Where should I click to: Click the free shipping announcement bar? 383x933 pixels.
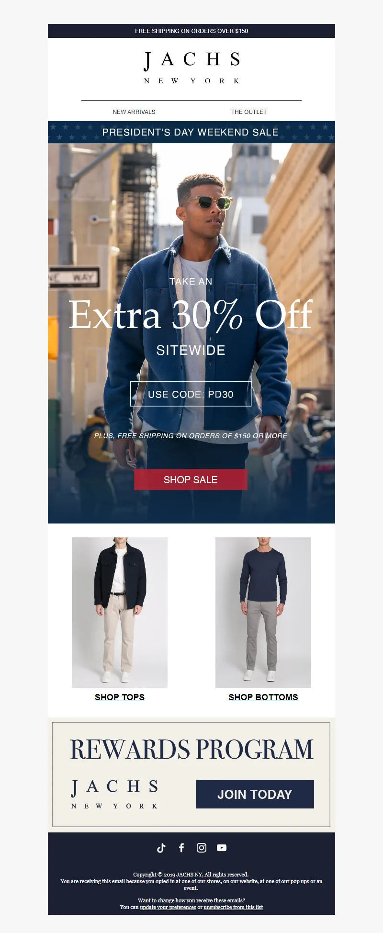[191, 31]
